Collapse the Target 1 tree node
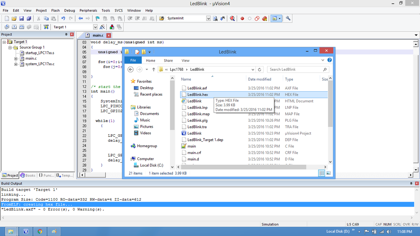420x236 pixels. (x=4, y=42)
